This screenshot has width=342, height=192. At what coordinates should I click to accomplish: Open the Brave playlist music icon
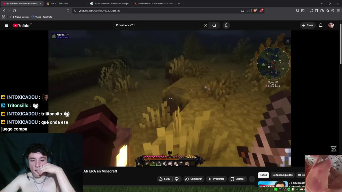point(311,11)
